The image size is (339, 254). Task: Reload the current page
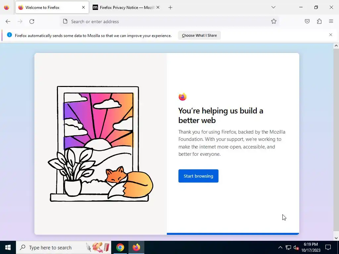click(32, 21)
